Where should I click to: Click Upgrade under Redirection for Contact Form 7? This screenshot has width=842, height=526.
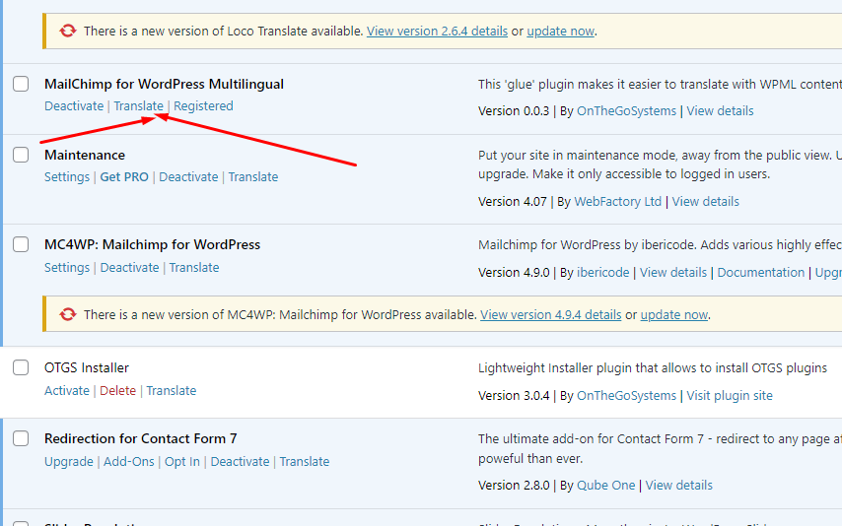point(69,462)
